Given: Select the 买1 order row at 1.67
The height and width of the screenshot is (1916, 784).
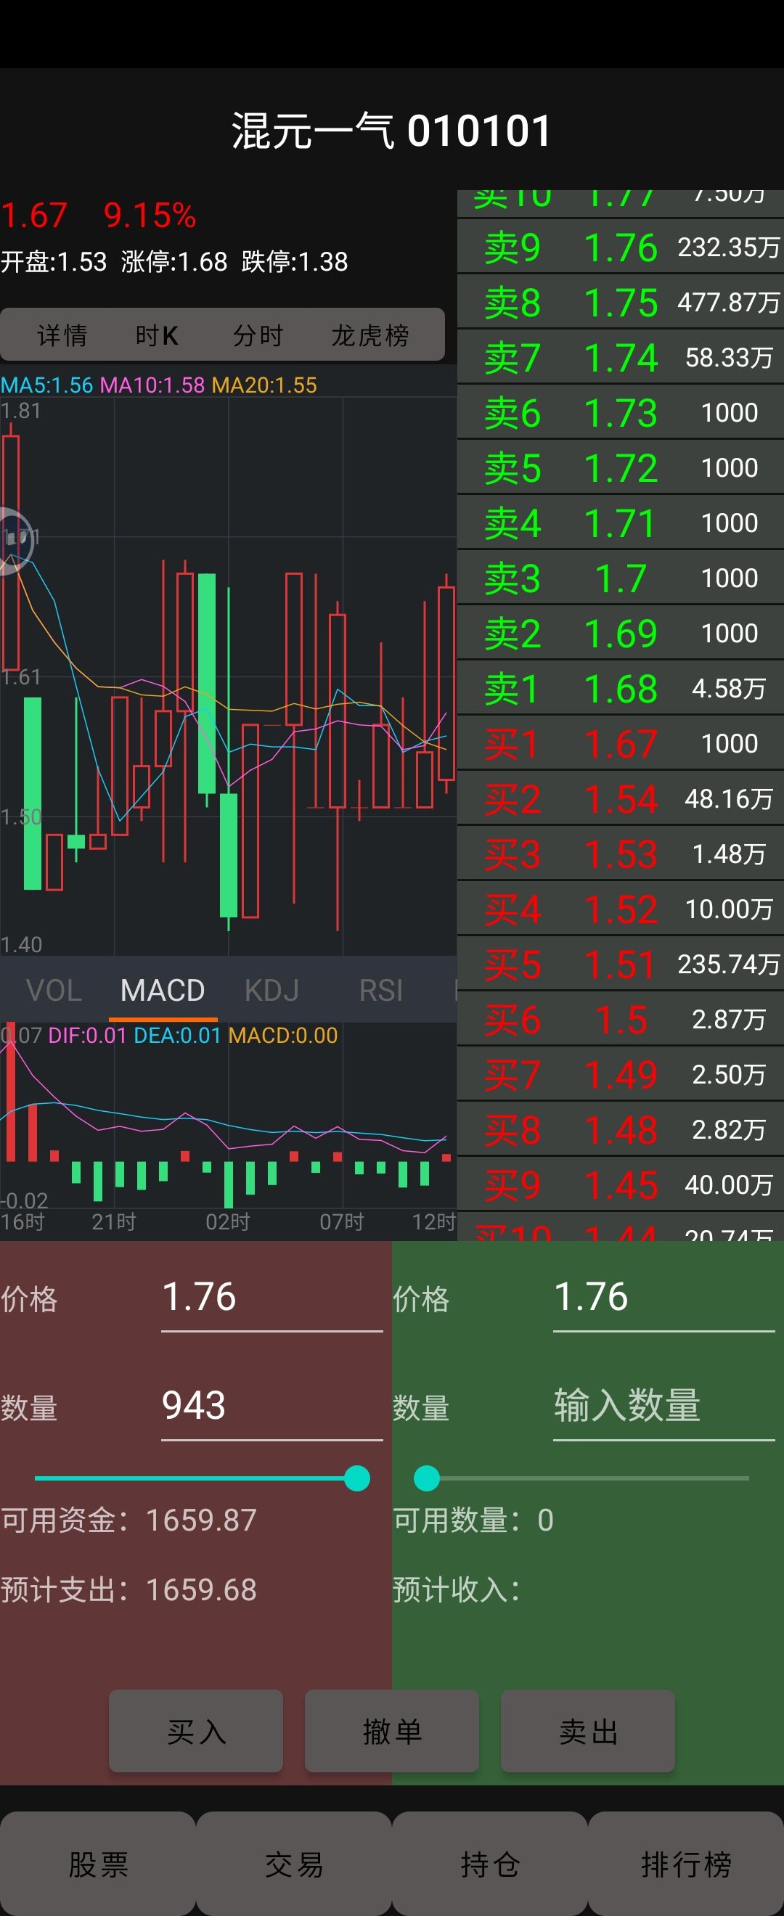Looking at the screenshot, I should [x=621, y=743].
